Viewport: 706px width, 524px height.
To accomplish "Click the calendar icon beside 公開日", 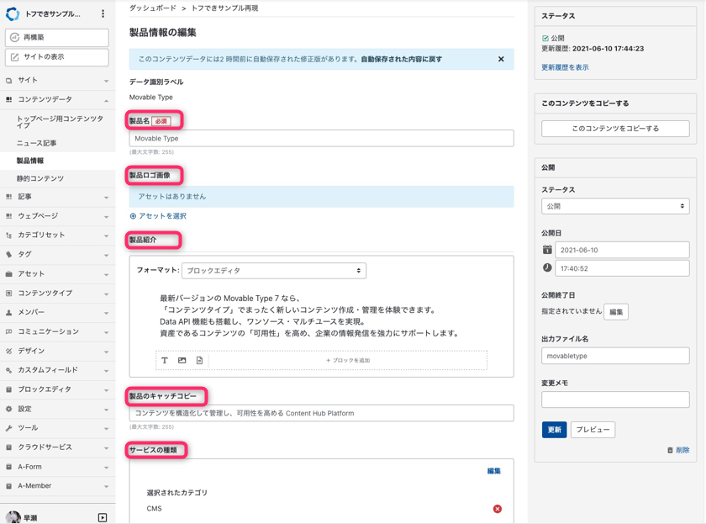I will (547, 250).
